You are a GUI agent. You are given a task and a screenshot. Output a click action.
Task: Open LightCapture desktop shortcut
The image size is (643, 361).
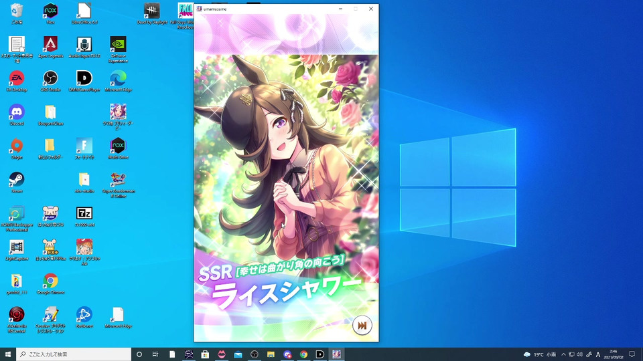coord(17,249)
